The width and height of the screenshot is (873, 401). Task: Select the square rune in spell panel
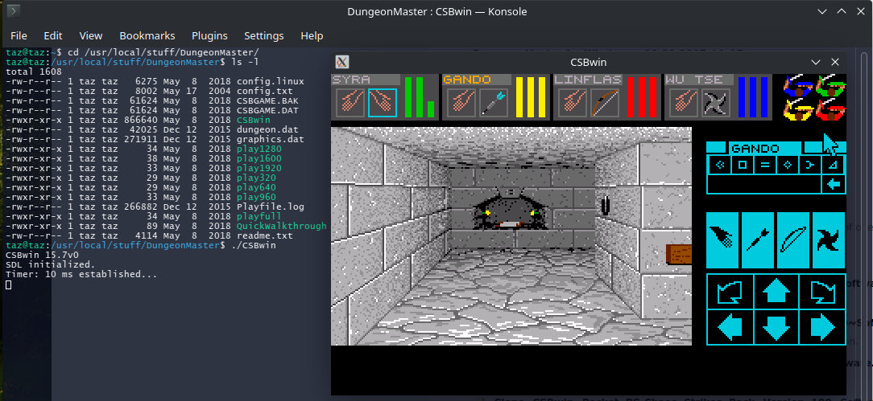pyautogui.click(x=743, y=166)
